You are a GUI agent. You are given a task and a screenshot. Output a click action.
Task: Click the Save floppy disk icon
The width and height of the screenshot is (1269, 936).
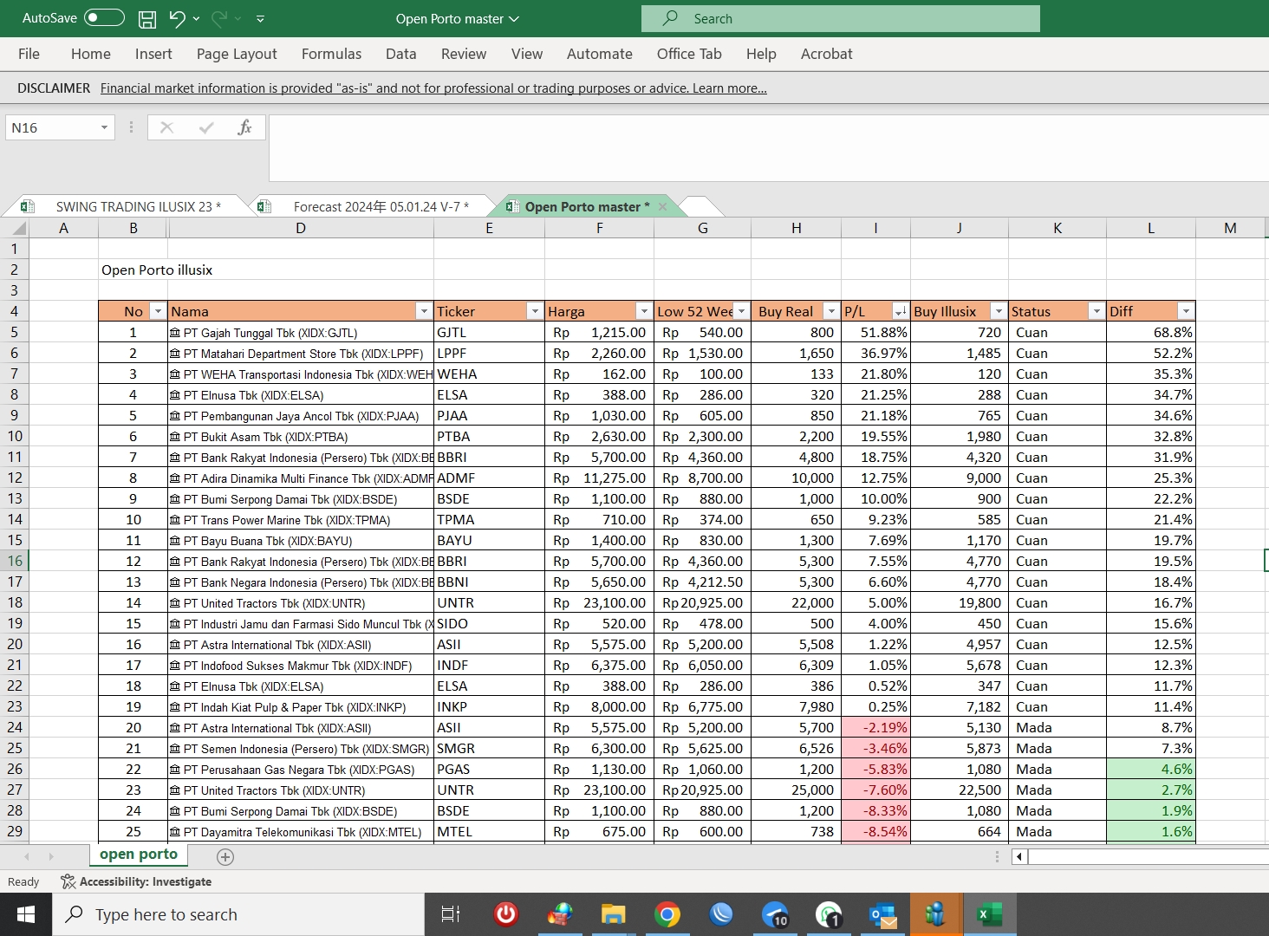click(x=148, y=18)
